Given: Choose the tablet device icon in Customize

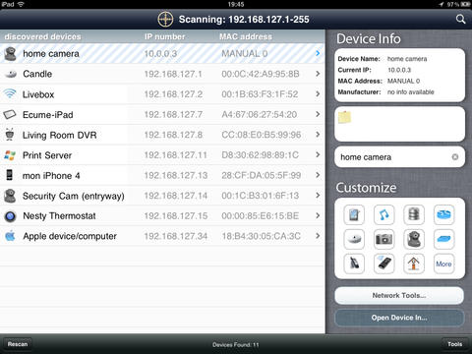Looking at the screenshot, I should tap(354, 214).
